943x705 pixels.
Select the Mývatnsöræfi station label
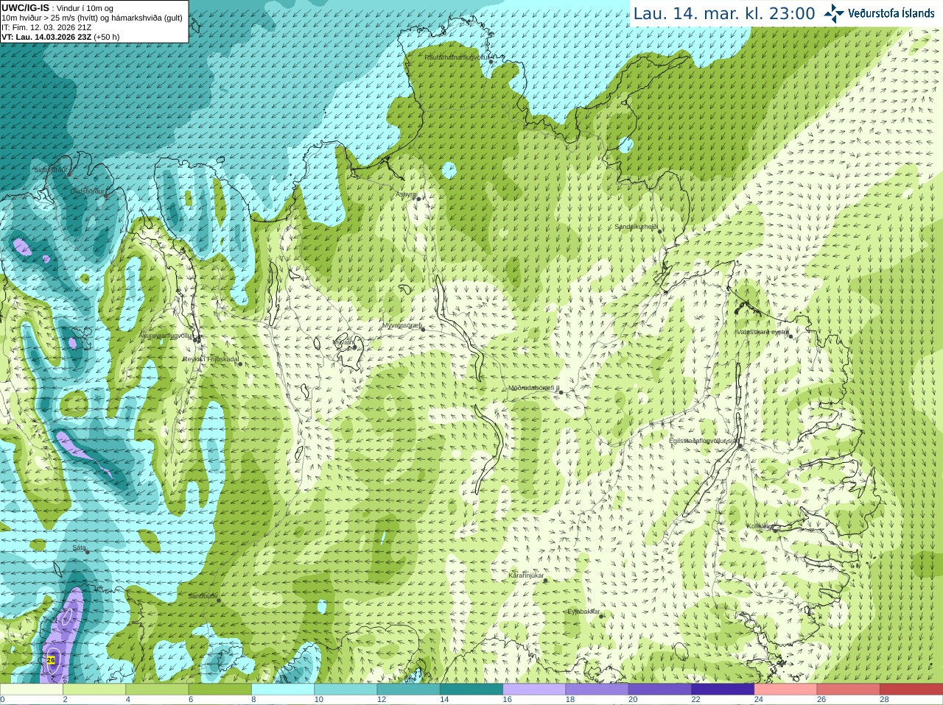[402, 325]
